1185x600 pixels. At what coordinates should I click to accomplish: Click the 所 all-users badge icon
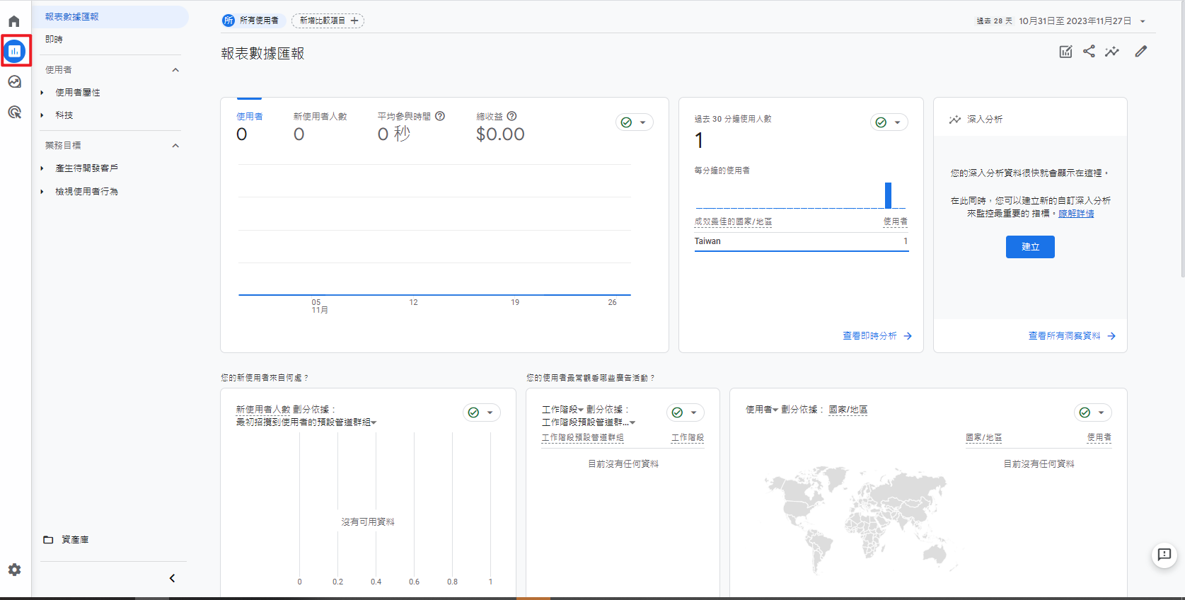(229, 21)
